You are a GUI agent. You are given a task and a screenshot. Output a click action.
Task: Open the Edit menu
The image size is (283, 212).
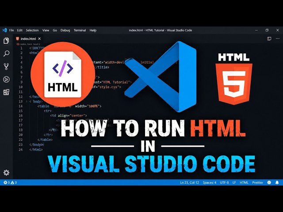pos(19,30)
